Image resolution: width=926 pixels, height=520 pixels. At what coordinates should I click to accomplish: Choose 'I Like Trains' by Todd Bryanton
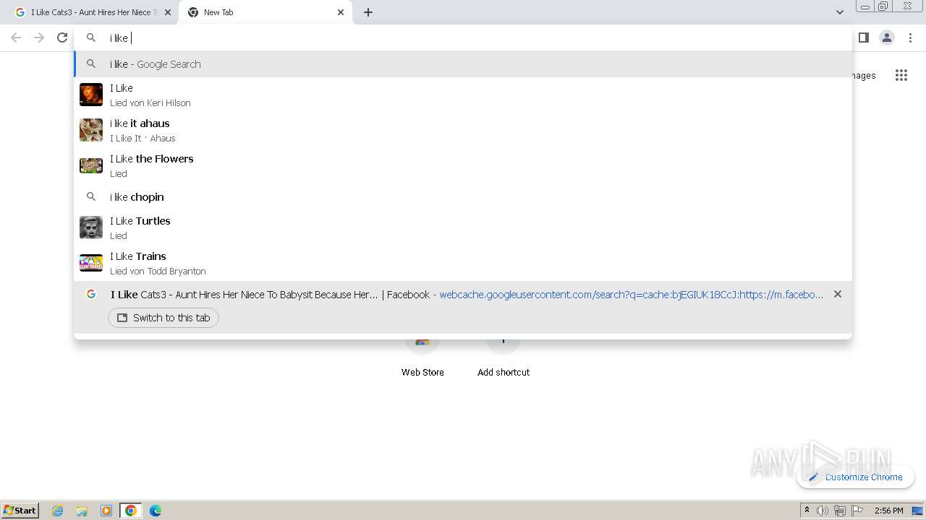[463, 263]
